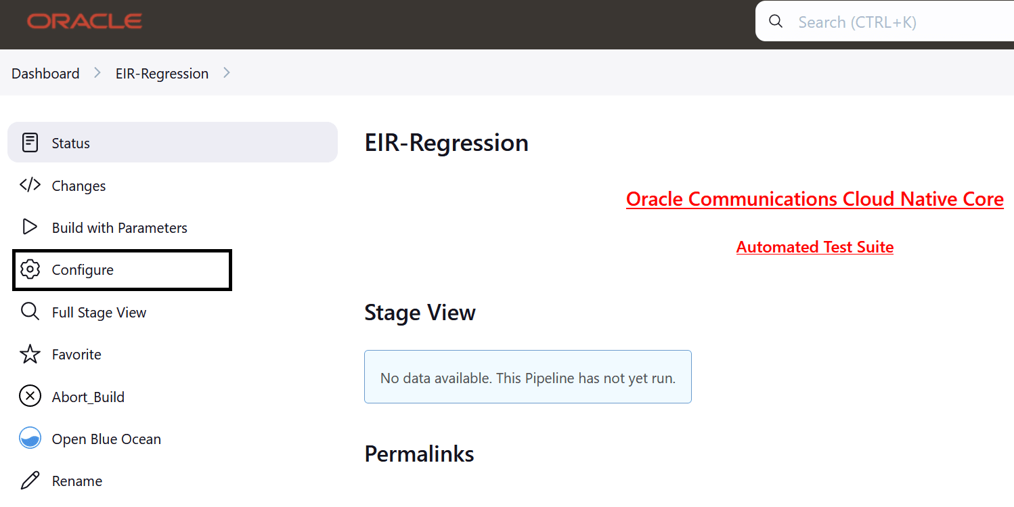Click the Oracle logo

click(x=84, y=21)
